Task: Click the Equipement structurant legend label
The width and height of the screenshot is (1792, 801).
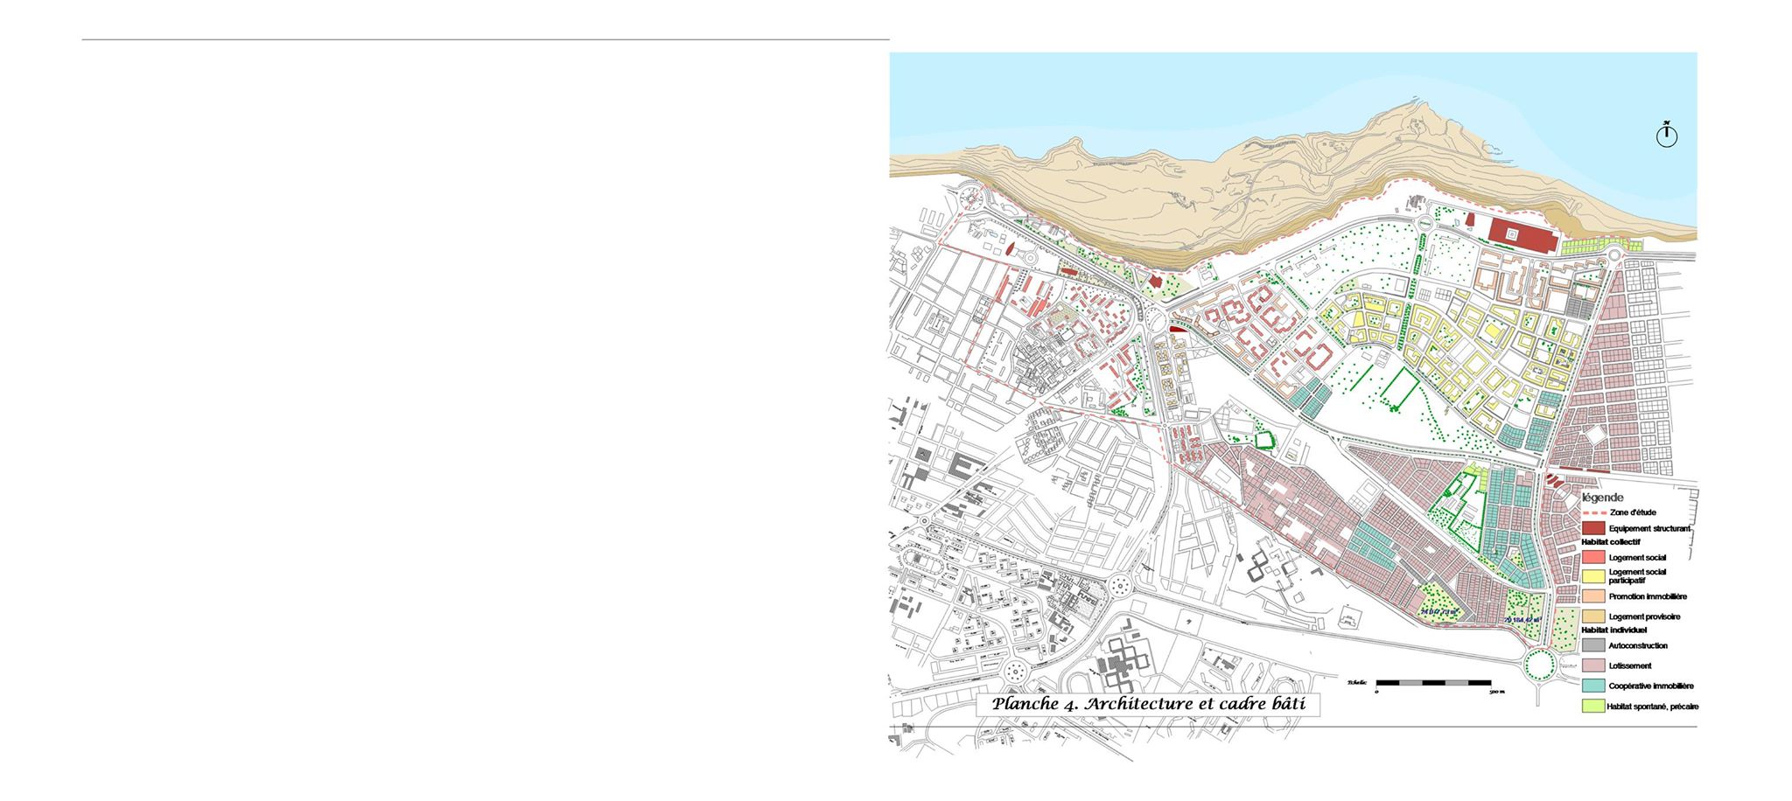Action: coord(1649,529)
